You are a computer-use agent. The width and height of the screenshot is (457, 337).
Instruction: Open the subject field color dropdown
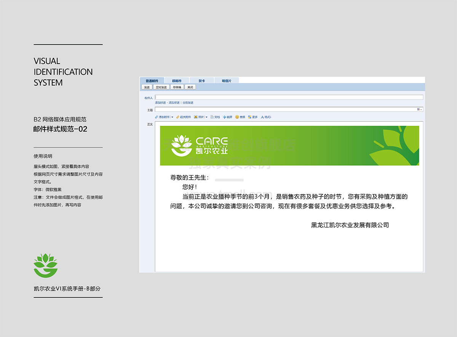(420, 110)
